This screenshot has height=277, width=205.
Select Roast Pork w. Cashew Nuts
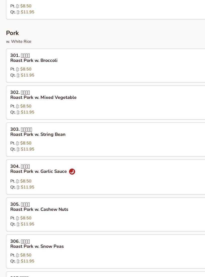point(39,210)
